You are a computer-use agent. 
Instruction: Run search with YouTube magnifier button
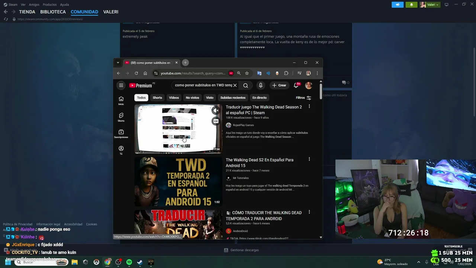pos(245,85)
